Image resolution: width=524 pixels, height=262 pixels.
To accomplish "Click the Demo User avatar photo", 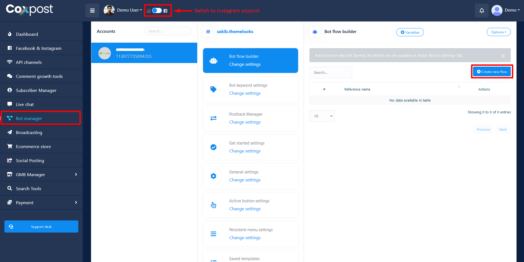I will pyautogui.click(x=109, y=10).
